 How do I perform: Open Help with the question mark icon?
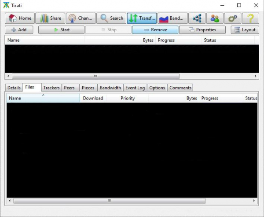tap(250, 18)
